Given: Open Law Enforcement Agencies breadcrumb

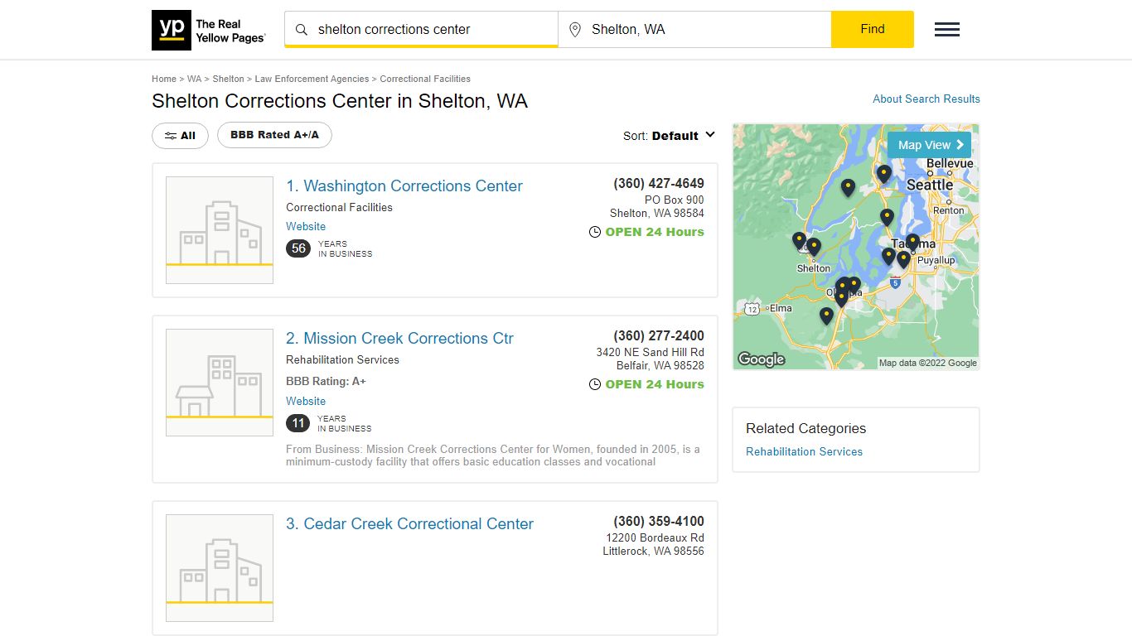Looking at the screenshot, I should point(312,79).
